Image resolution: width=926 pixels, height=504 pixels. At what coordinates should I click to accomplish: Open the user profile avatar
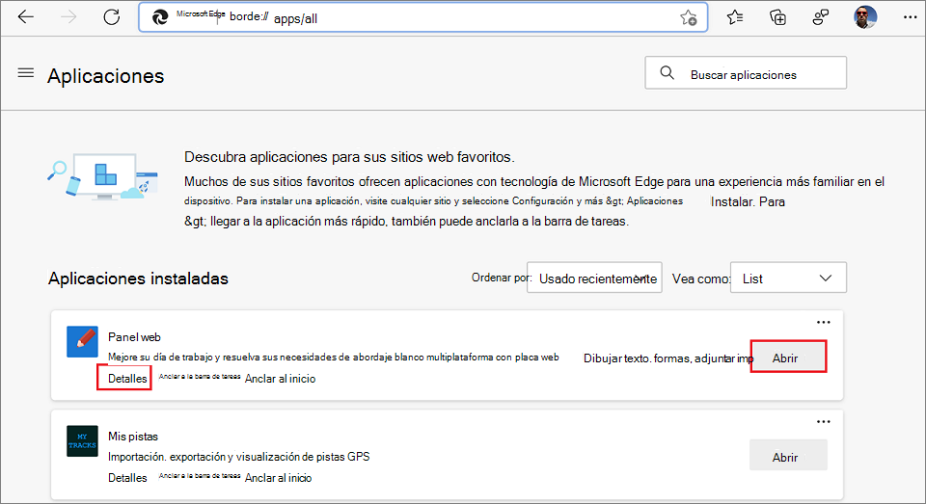coord(865,17)
